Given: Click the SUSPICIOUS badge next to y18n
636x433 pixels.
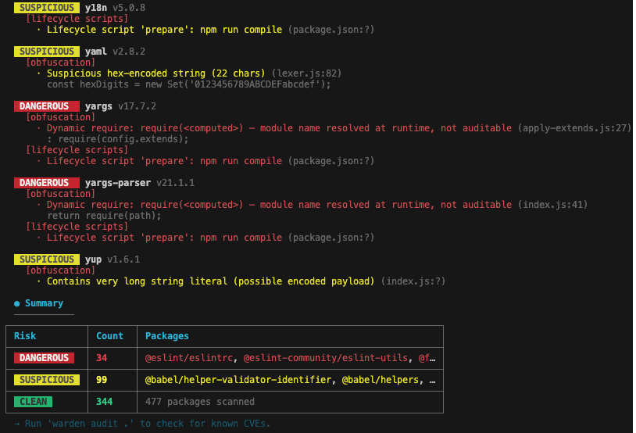Looking at the screenshot, I should (46, 7).
